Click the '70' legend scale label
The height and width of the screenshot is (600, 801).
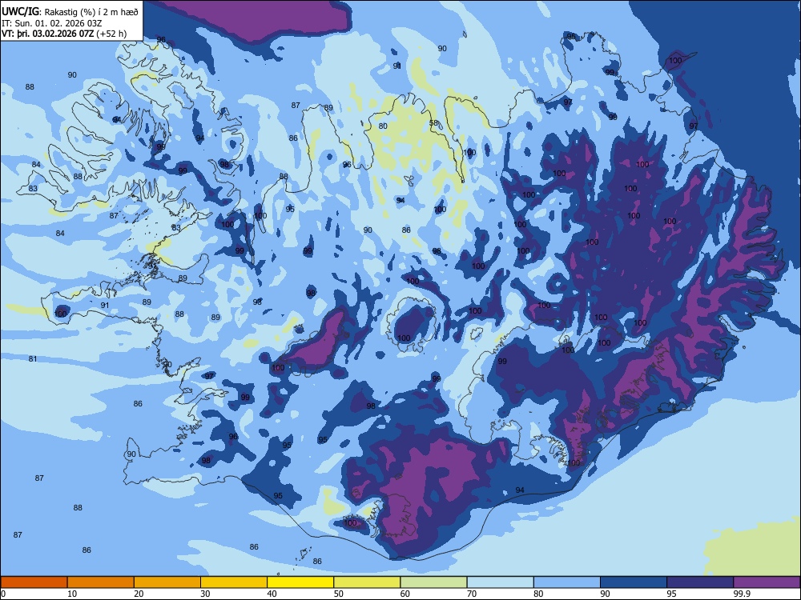pos(472,594)
